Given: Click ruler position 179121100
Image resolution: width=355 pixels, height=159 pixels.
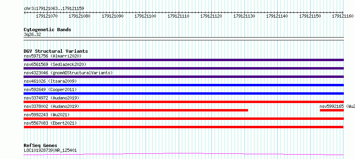Looking at the screenshot, I should pyautogui.click(x=146, y=16).
